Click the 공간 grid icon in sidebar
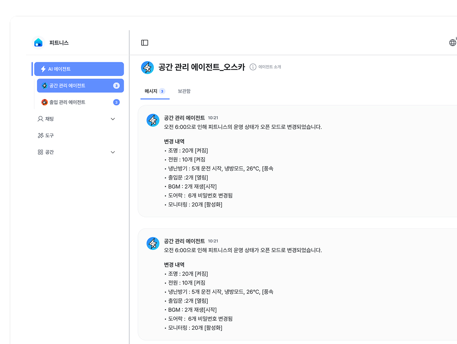 pyautogui.click(x=40, y=152)
